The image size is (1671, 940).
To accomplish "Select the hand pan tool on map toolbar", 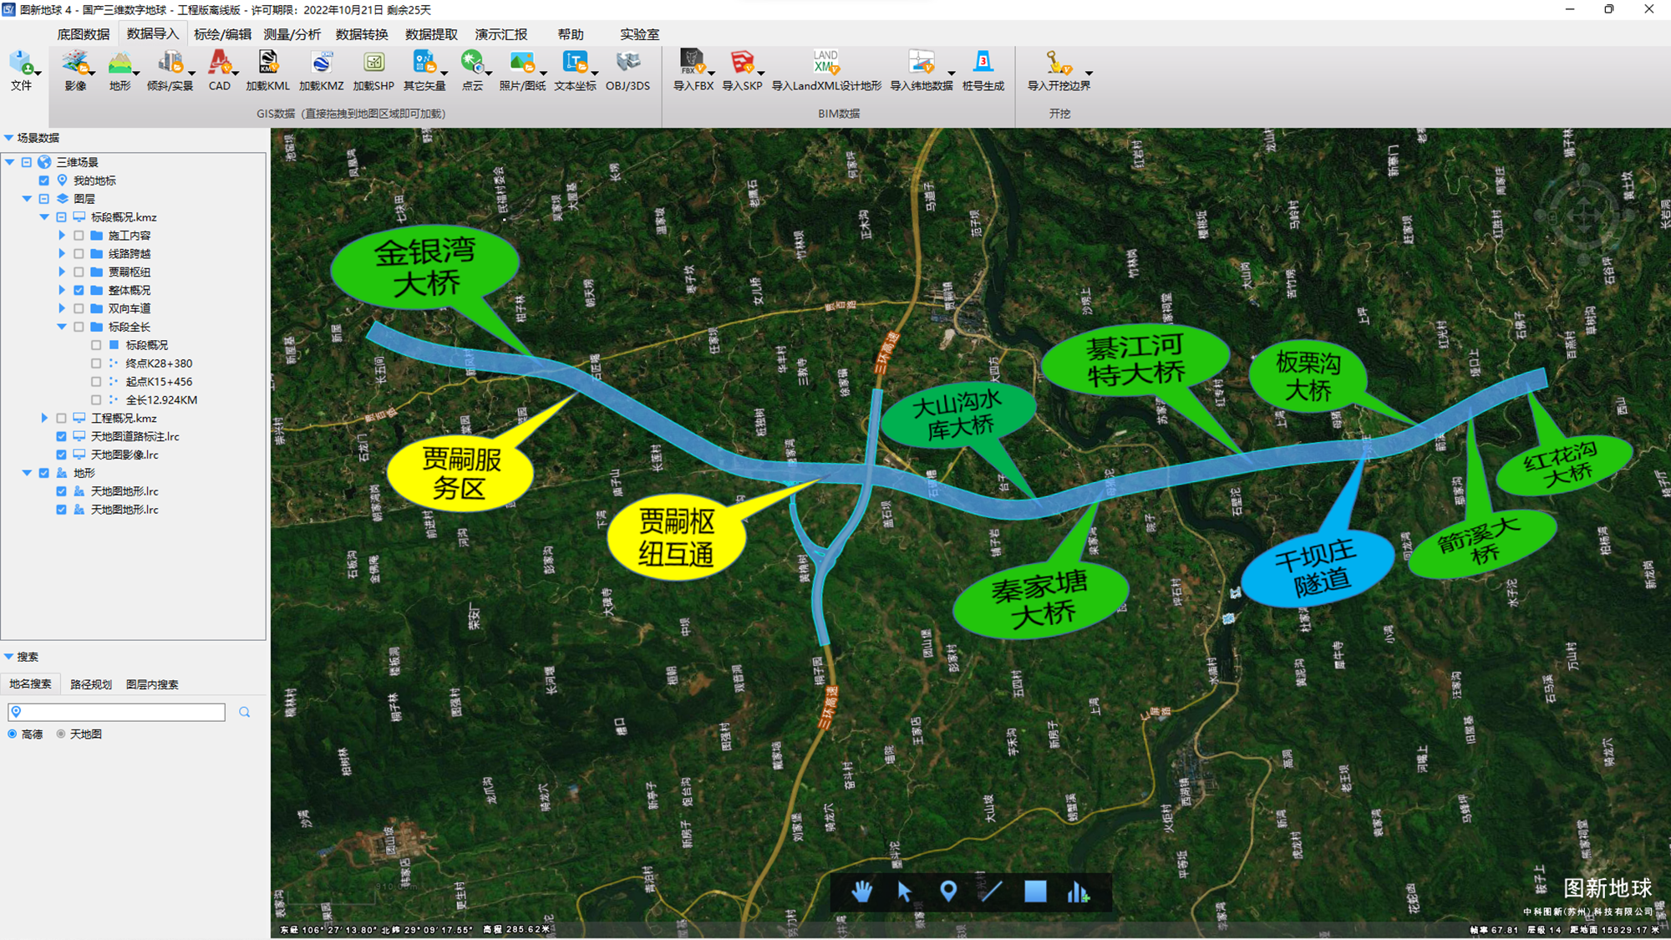I will [x=862, y=892].
